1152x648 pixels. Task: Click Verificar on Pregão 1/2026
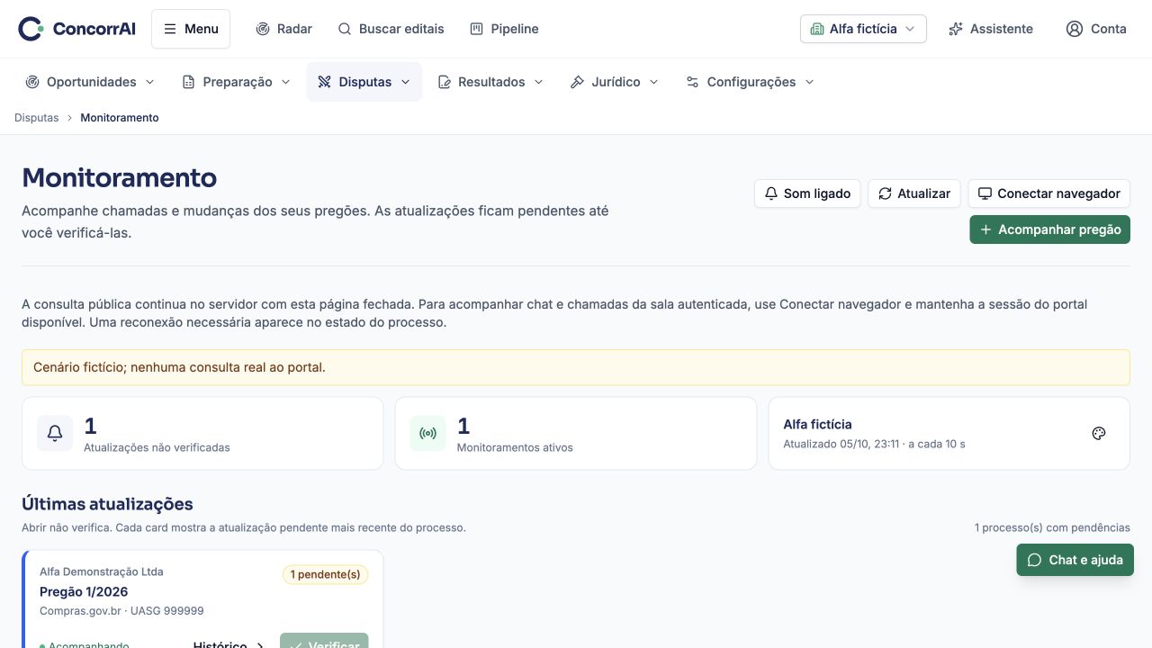[x=324, y=643]
